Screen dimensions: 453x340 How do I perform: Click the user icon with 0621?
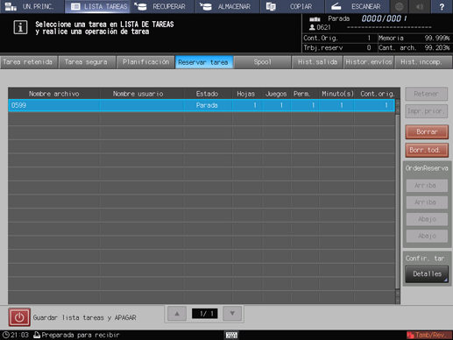pyautogui.click(x=320, y=27)
